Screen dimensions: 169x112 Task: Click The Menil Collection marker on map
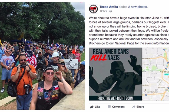[x=145, y=90]
